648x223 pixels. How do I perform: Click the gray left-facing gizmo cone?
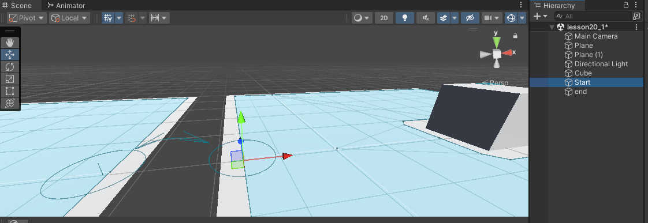coord(486,54)
